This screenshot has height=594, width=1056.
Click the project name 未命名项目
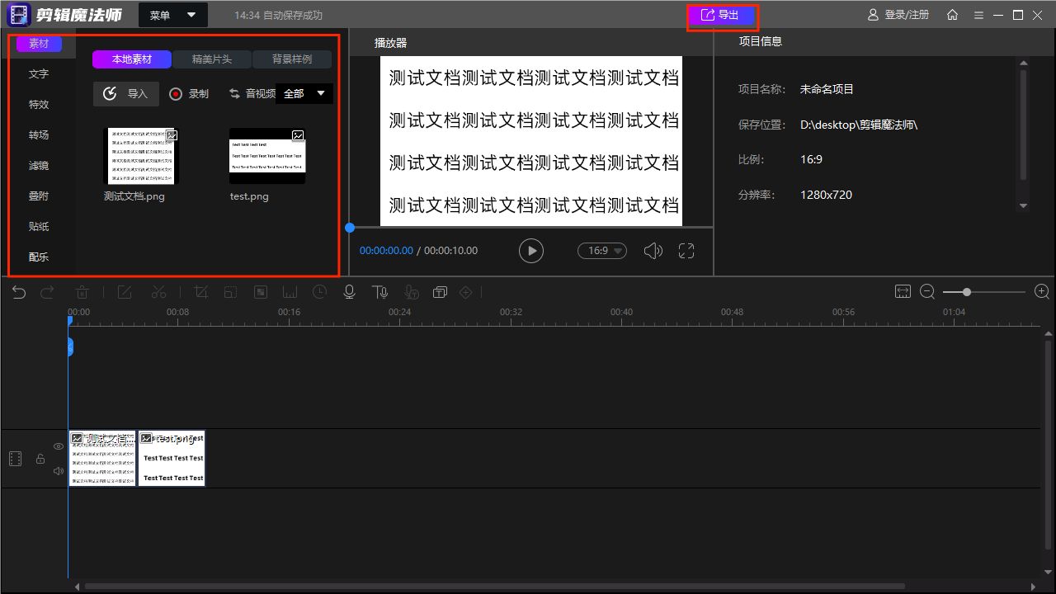tap(827, 89)
